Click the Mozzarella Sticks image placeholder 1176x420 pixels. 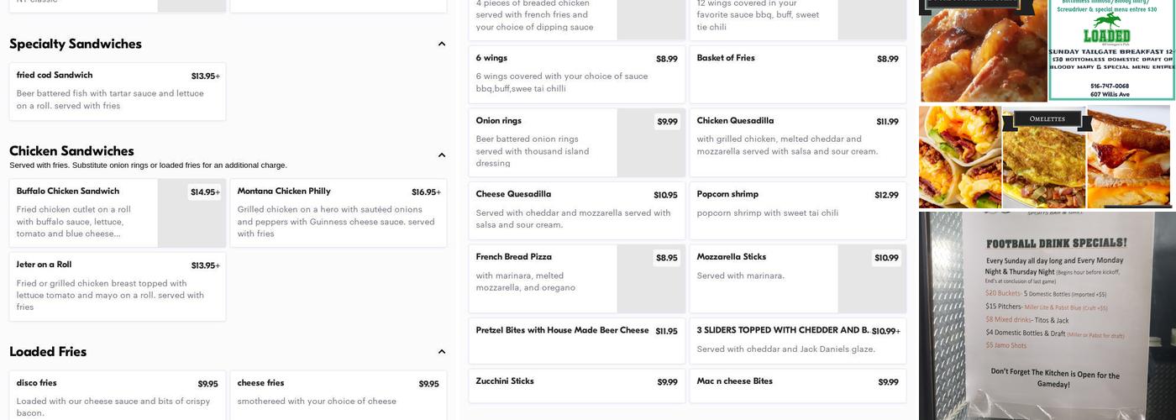pos(871,279)
